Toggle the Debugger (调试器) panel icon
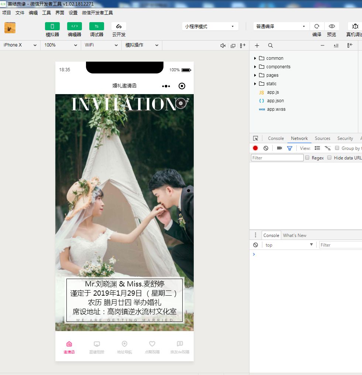The width and height of the screenshot is (362, 375). [97, 26]
